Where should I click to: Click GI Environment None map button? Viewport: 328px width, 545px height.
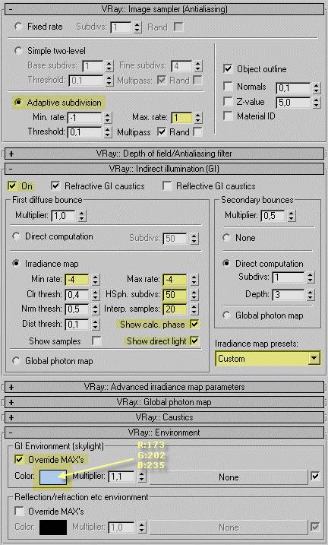tap(229, 477)
